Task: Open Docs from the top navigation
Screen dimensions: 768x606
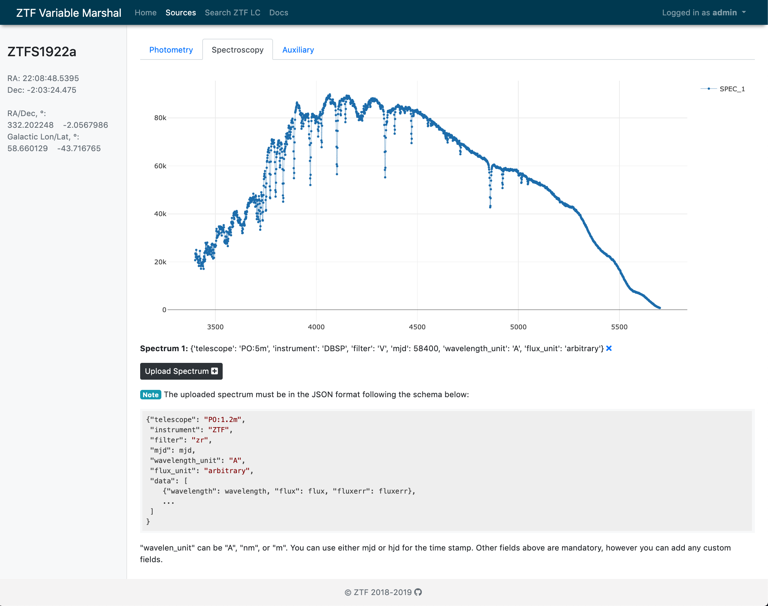Action: coord(279,12)
